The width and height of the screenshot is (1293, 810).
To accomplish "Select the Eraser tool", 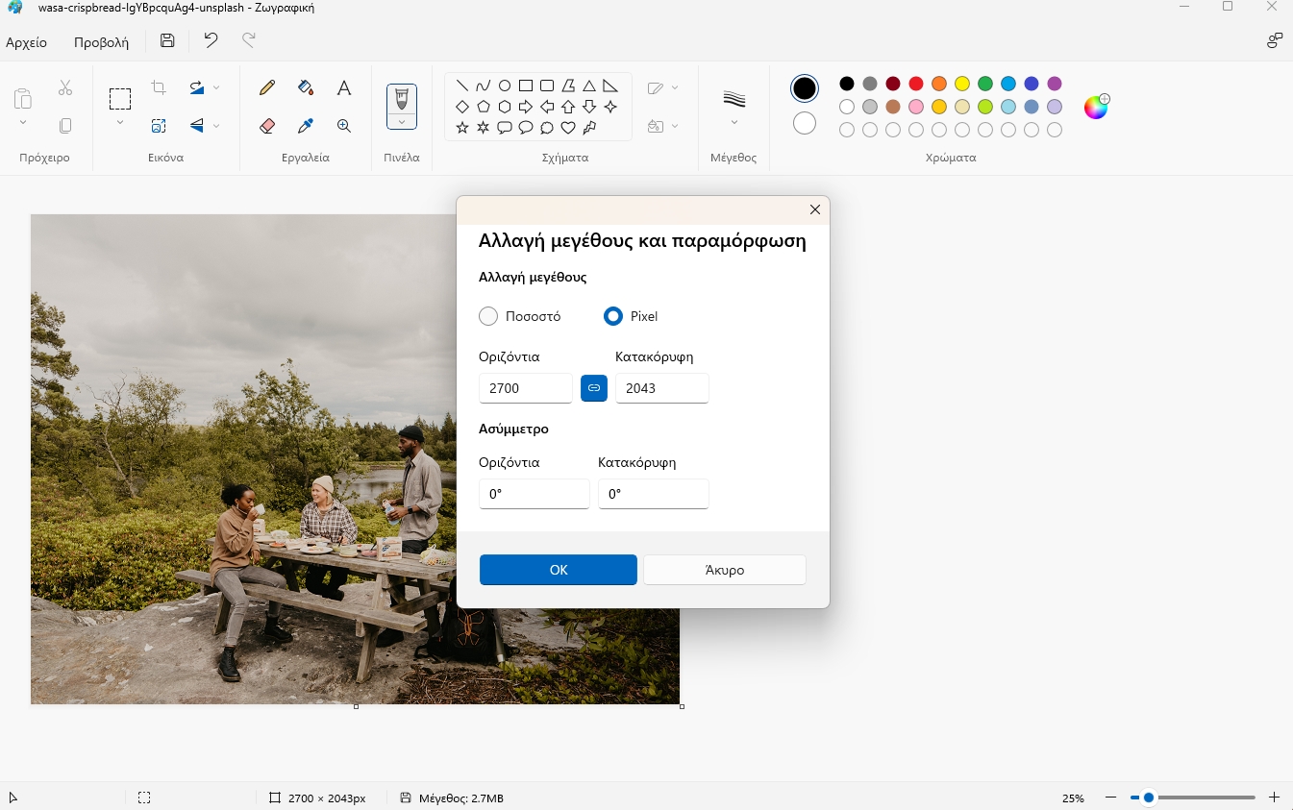I will tap(267, 126).
